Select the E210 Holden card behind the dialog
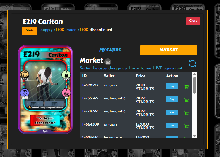 pyautogui.click(x=58, y=7)
